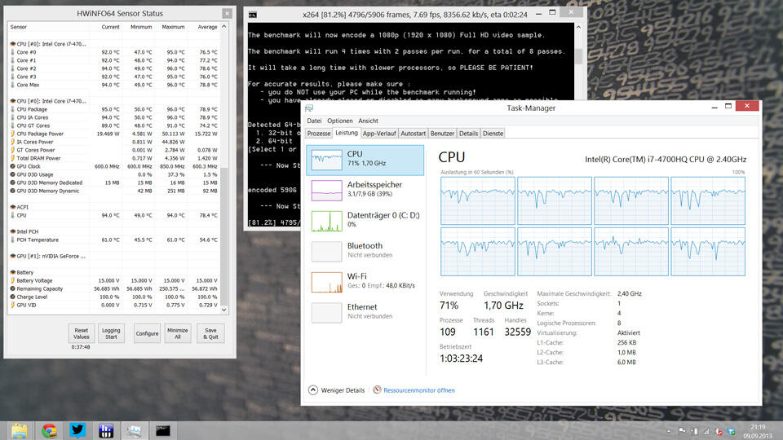Viewport: 783px width, 440px height.
Task: Click the GPU [#1] nVIDIA GeForce group icon
Action: 12,256
